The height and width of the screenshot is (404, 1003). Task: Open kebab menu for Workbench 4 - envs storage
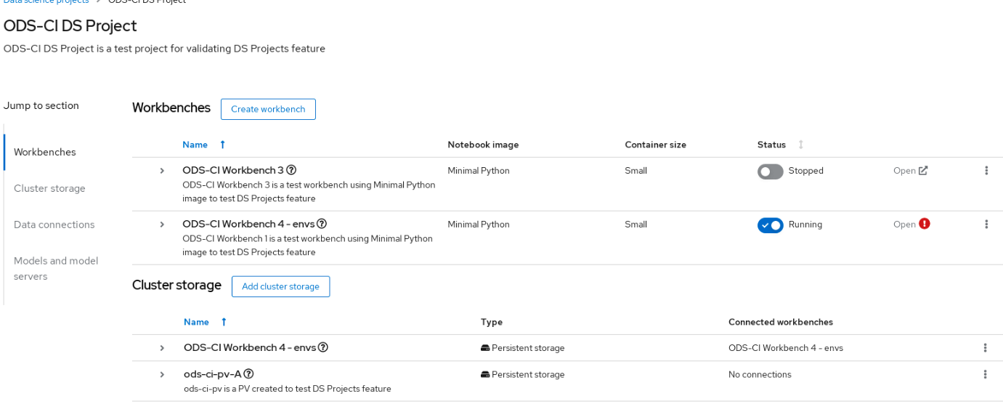point(985,348)
